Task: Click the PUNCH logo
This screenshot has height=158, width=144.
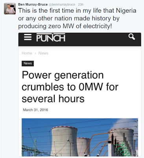Action: pyautogui.click(x=51, y=38)
